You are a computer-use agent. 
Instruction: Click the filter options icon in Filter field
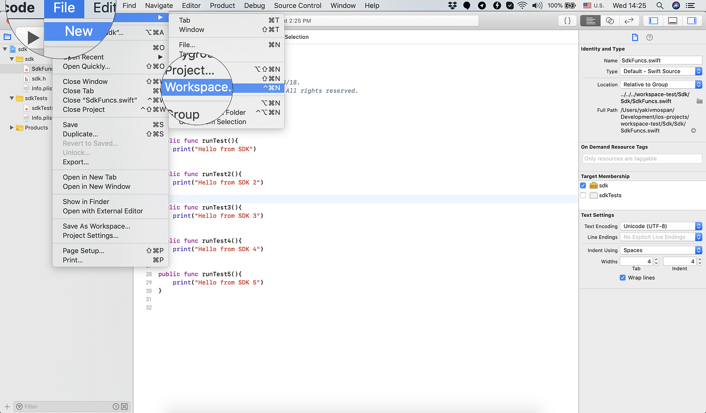click(x=19, y=406)
